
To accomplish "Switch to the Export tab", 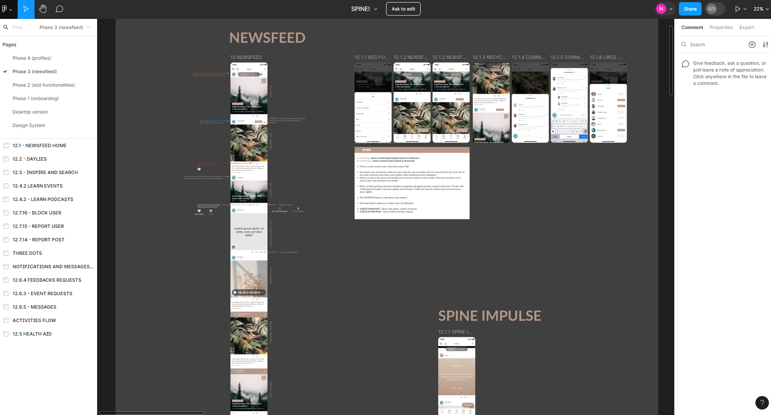I will click(747, 27).
